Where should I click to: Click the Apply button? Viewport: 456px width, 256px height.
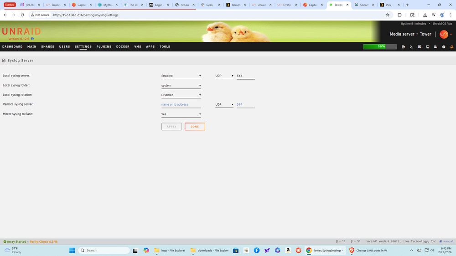(x=171, y=127)
